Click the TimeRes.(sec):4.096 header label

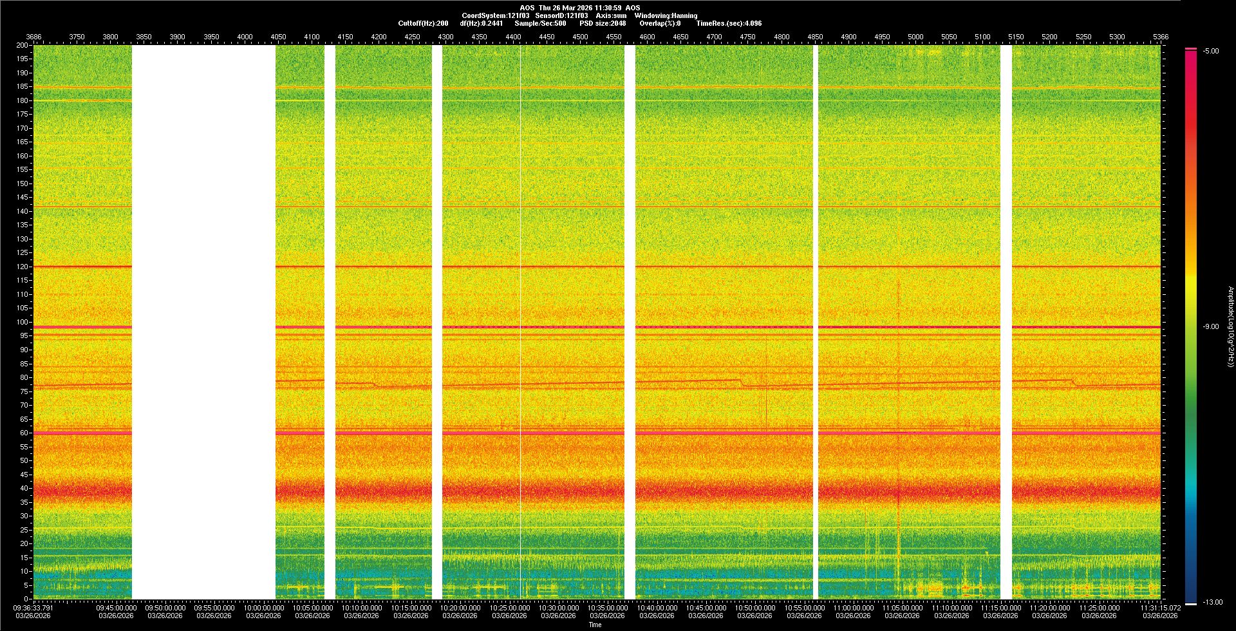point(728,23)
